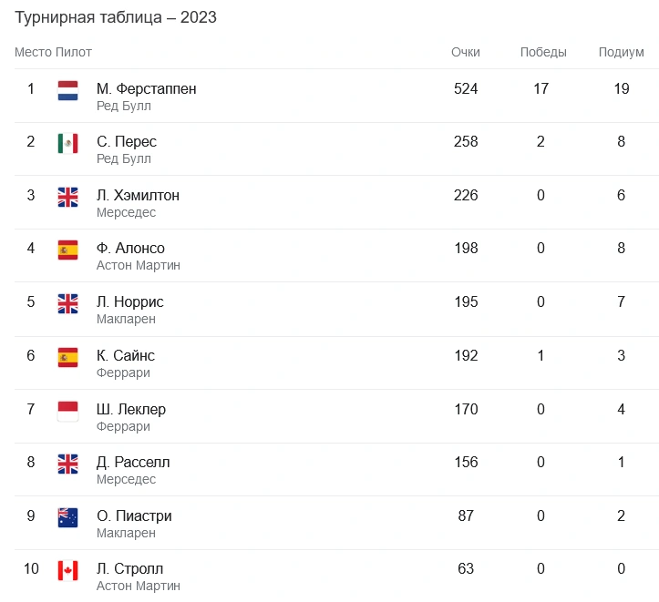Click the UK flag beside Расселл

[67, 464]
